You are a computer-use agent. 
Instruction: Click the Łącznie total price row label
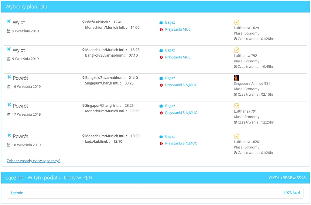tap(17, 193)
